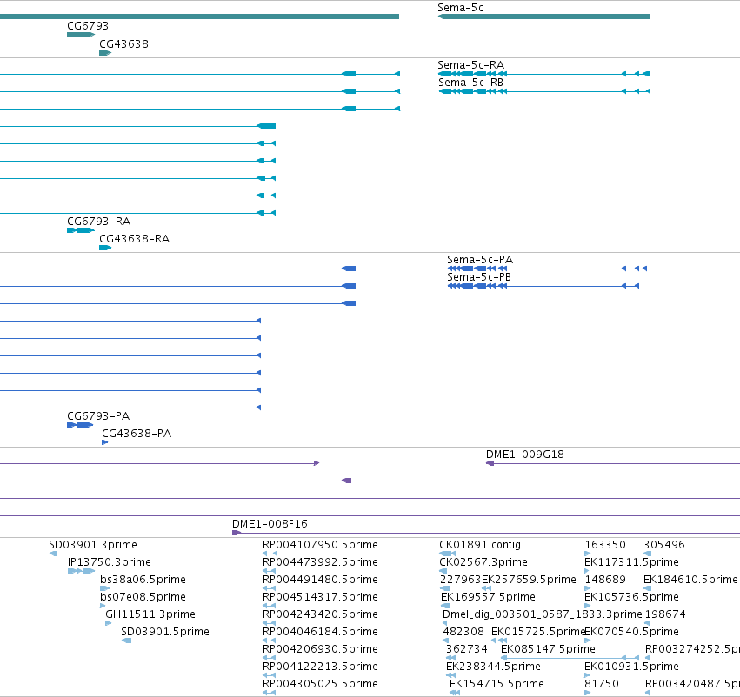
Task: Click the EK010931.5prime label
Action: 631,667
